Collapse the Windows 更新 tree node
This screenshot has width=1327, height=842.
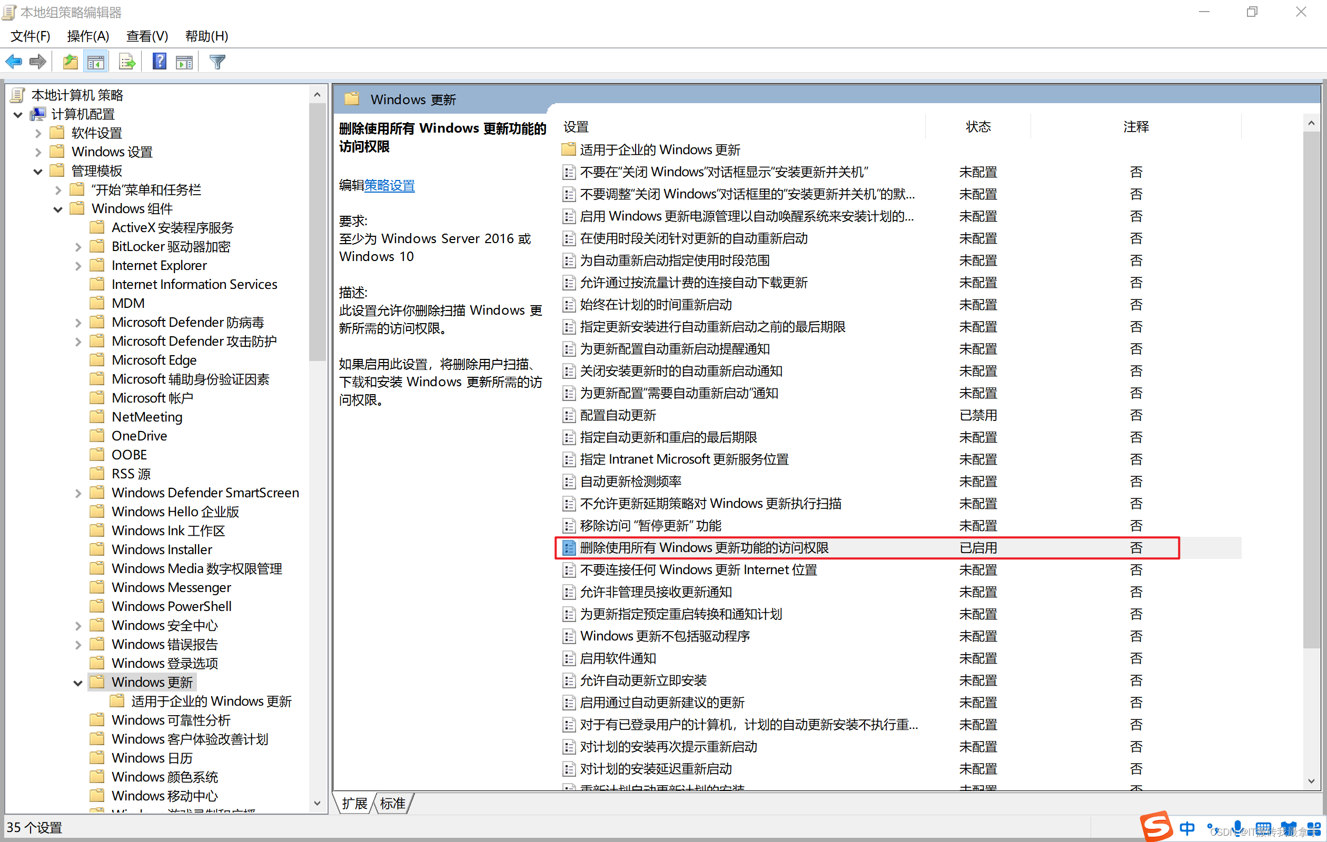click(78, 683)
